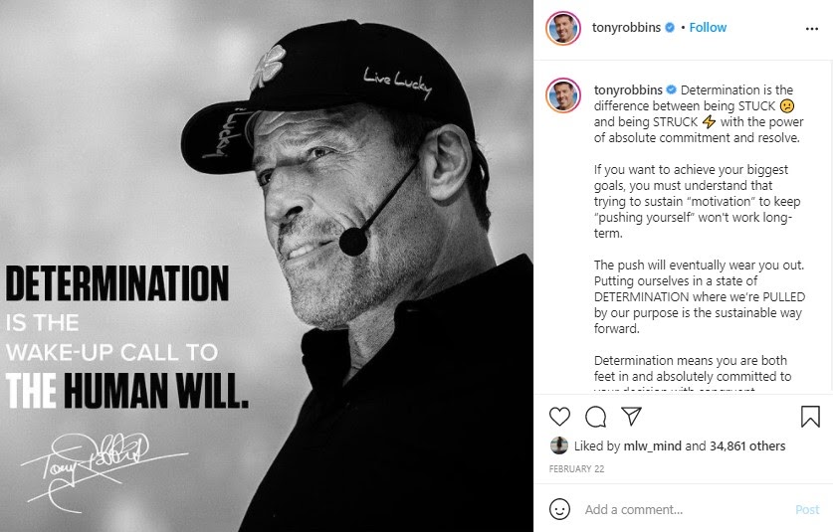Click small liker avatar near likes
Screen dimensions: 833x532
[560, 445]
